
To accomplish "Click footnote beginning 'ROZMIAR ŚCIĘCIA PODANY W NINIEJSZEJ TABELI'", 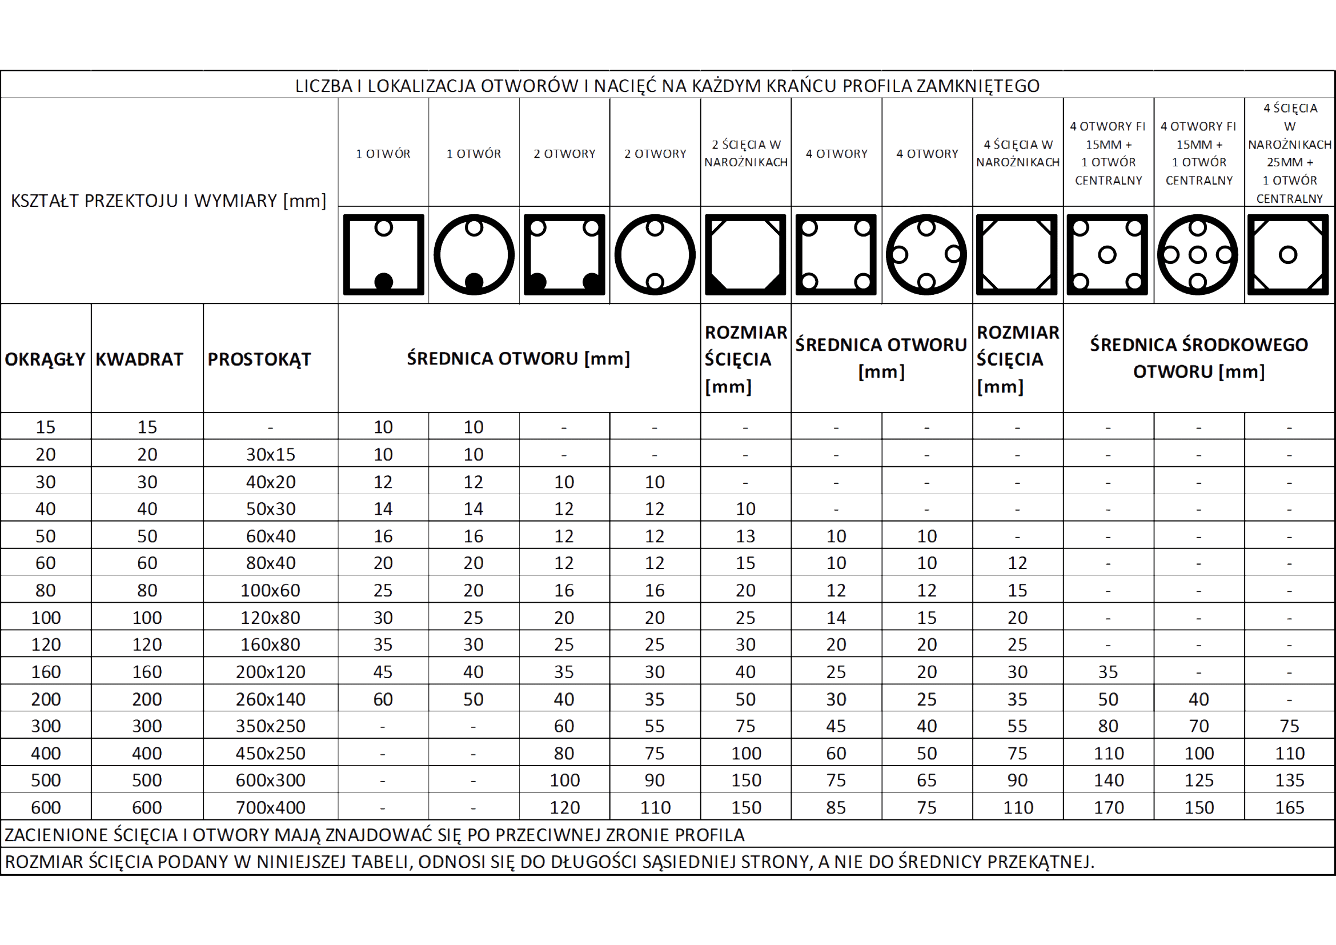I will point(549,861).
